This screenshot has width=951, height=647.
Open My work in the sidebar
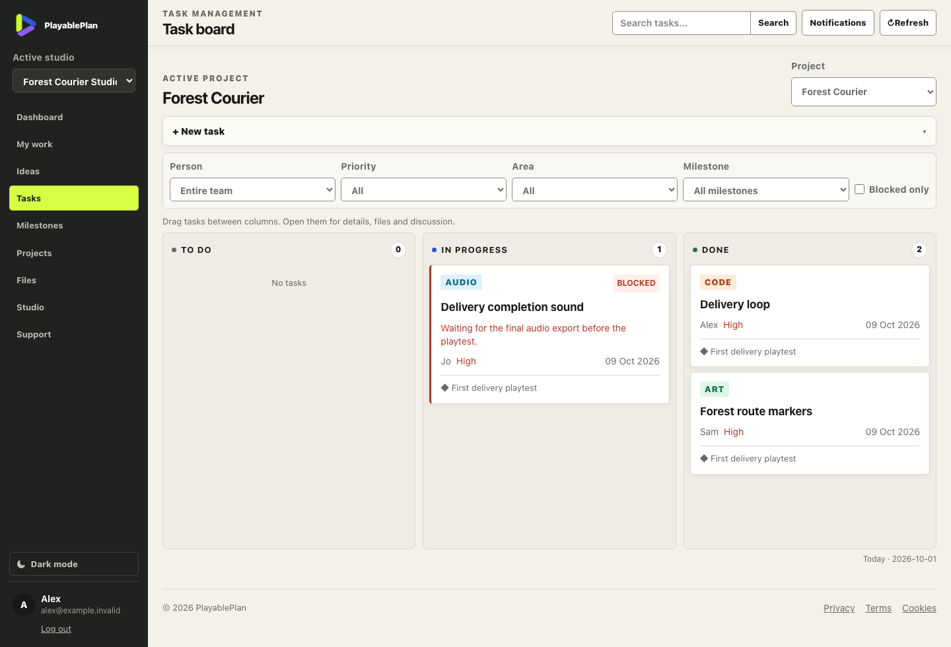(x=74, y=144)
